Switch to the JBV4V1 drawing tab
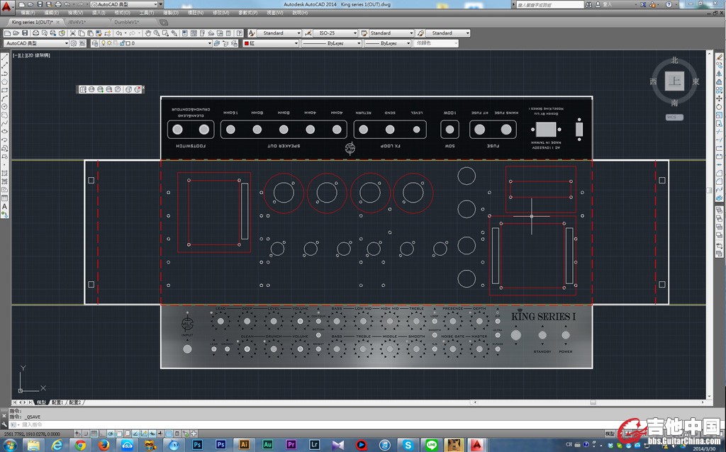 77,22
